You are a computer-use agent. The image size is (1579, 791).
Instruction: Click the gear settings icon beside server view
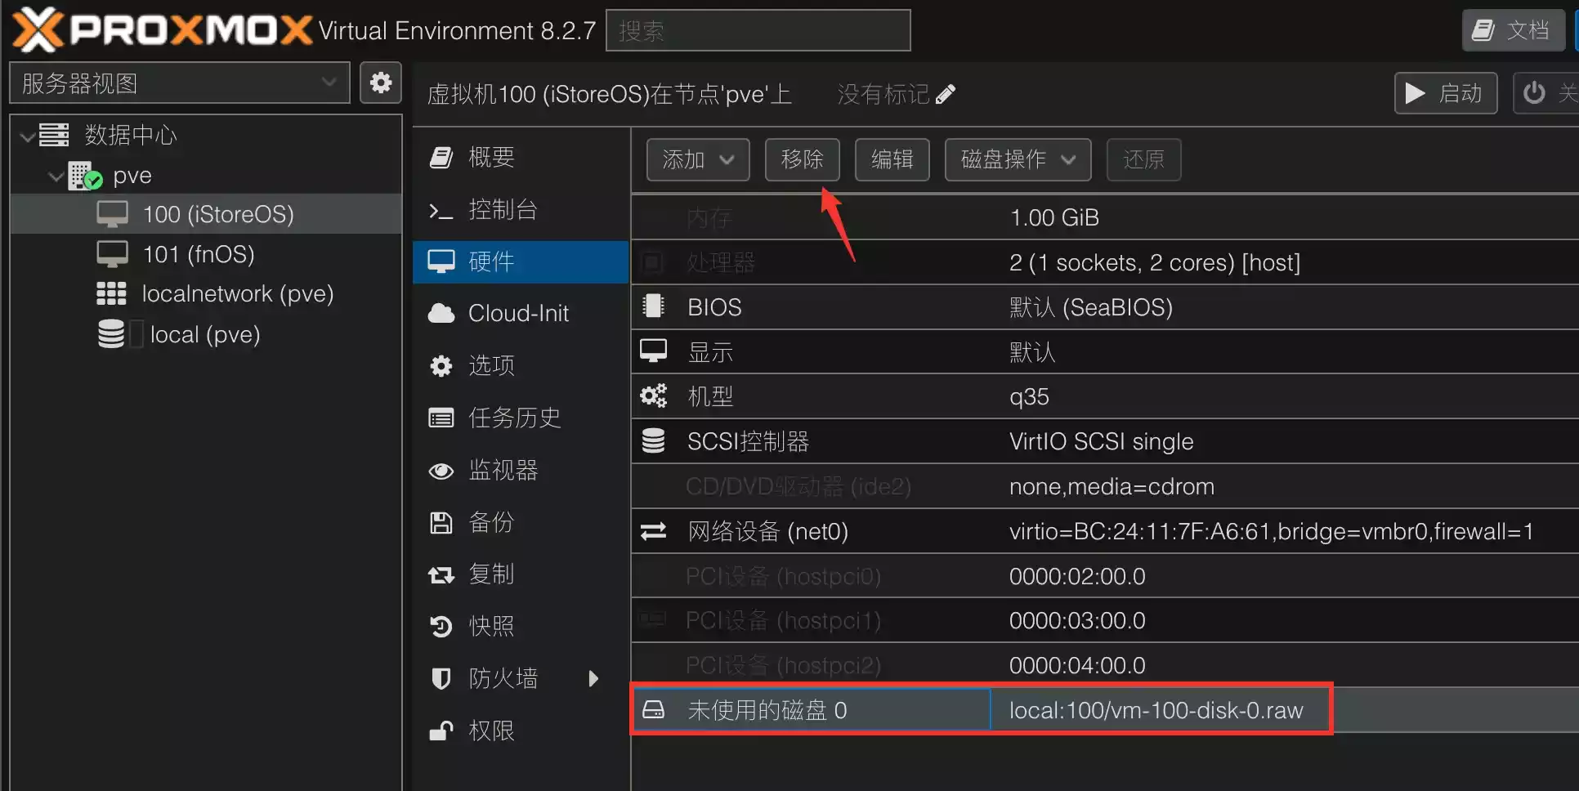pyautogui.click(x=381, y=83)
